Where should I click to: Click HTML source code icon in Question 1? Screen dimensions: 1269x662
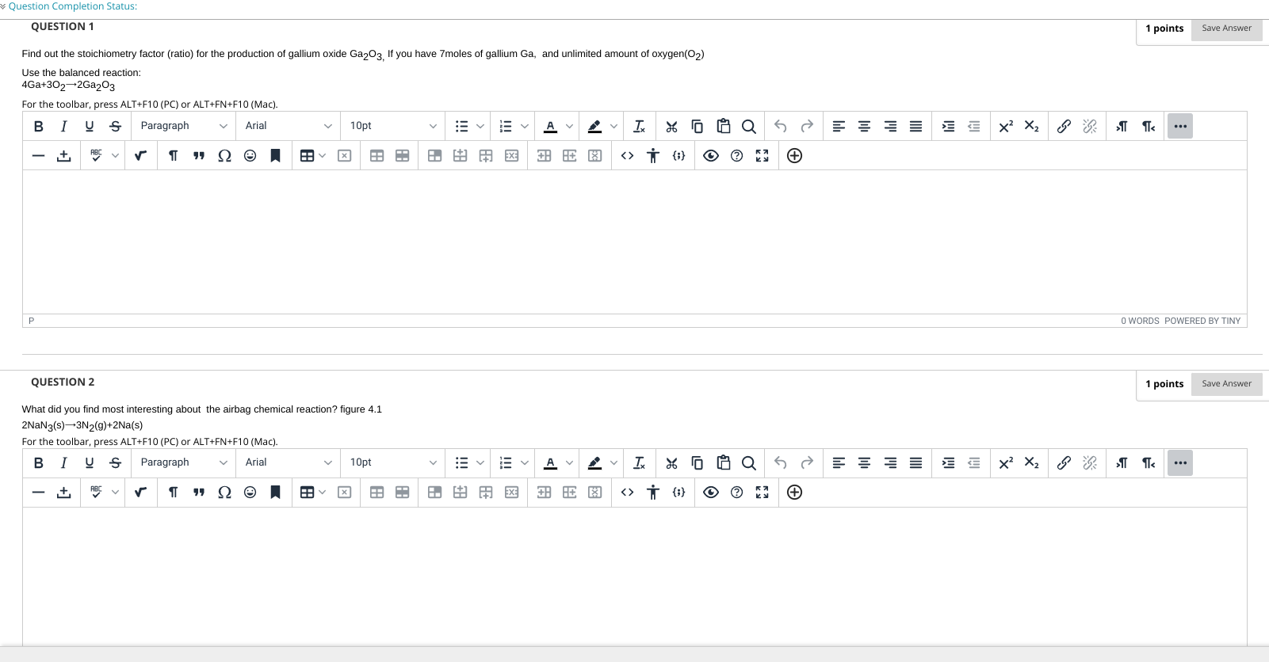tap(627, 156)
